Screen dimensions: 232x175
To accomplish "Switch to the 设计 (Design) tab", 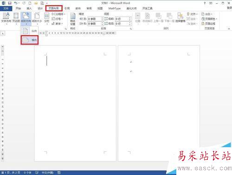I will [x=40, y=8].
